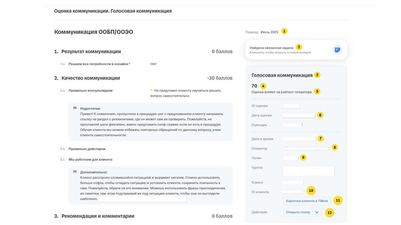Click yellow badge number 1 near Период
Screen dimensions: 401x225
pyautogui.click(x=284, y=31)
